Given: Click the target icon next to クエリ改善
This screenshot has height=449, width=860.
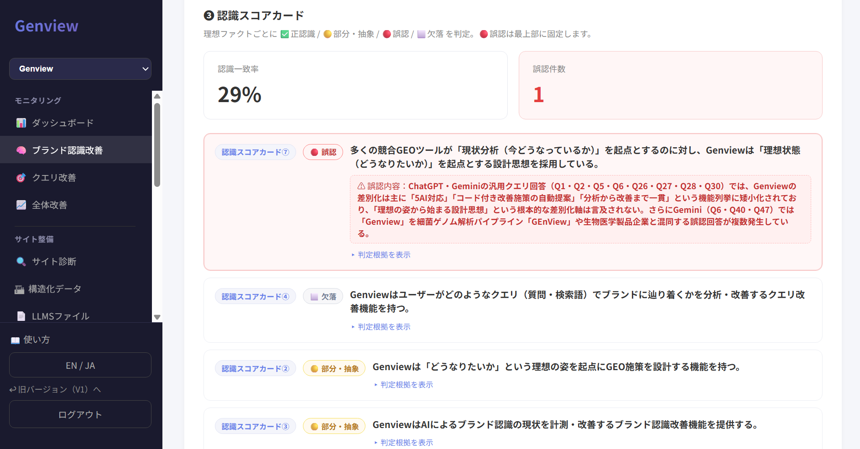Looking at the screenshot, I should (21, 178).
